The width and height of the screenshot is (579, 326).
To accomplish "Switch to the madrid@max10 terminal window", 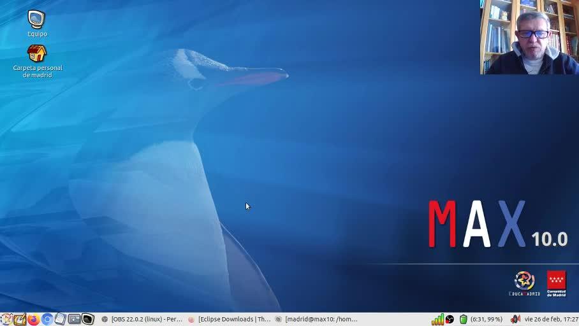I will pyautogui.click(x=316, y=320).
